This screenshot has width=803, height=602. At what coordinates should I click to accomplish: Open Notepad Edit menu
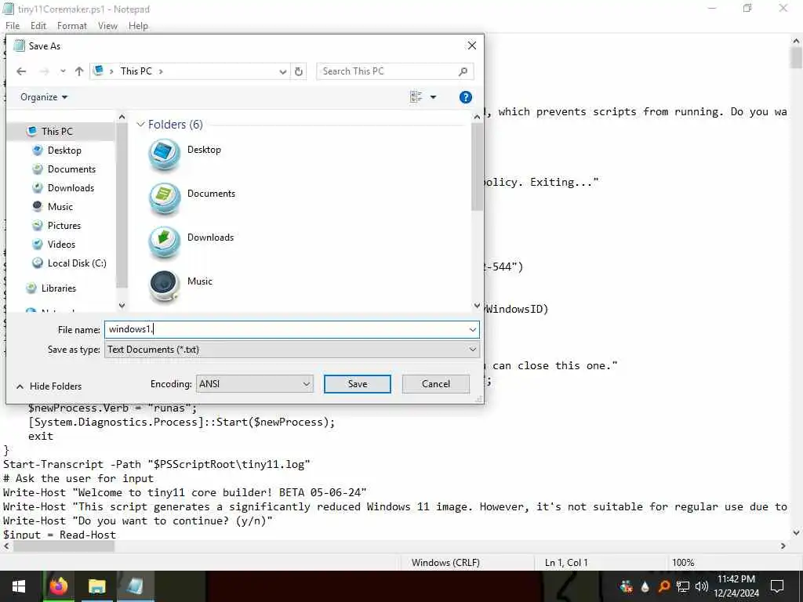pos(38,26)
